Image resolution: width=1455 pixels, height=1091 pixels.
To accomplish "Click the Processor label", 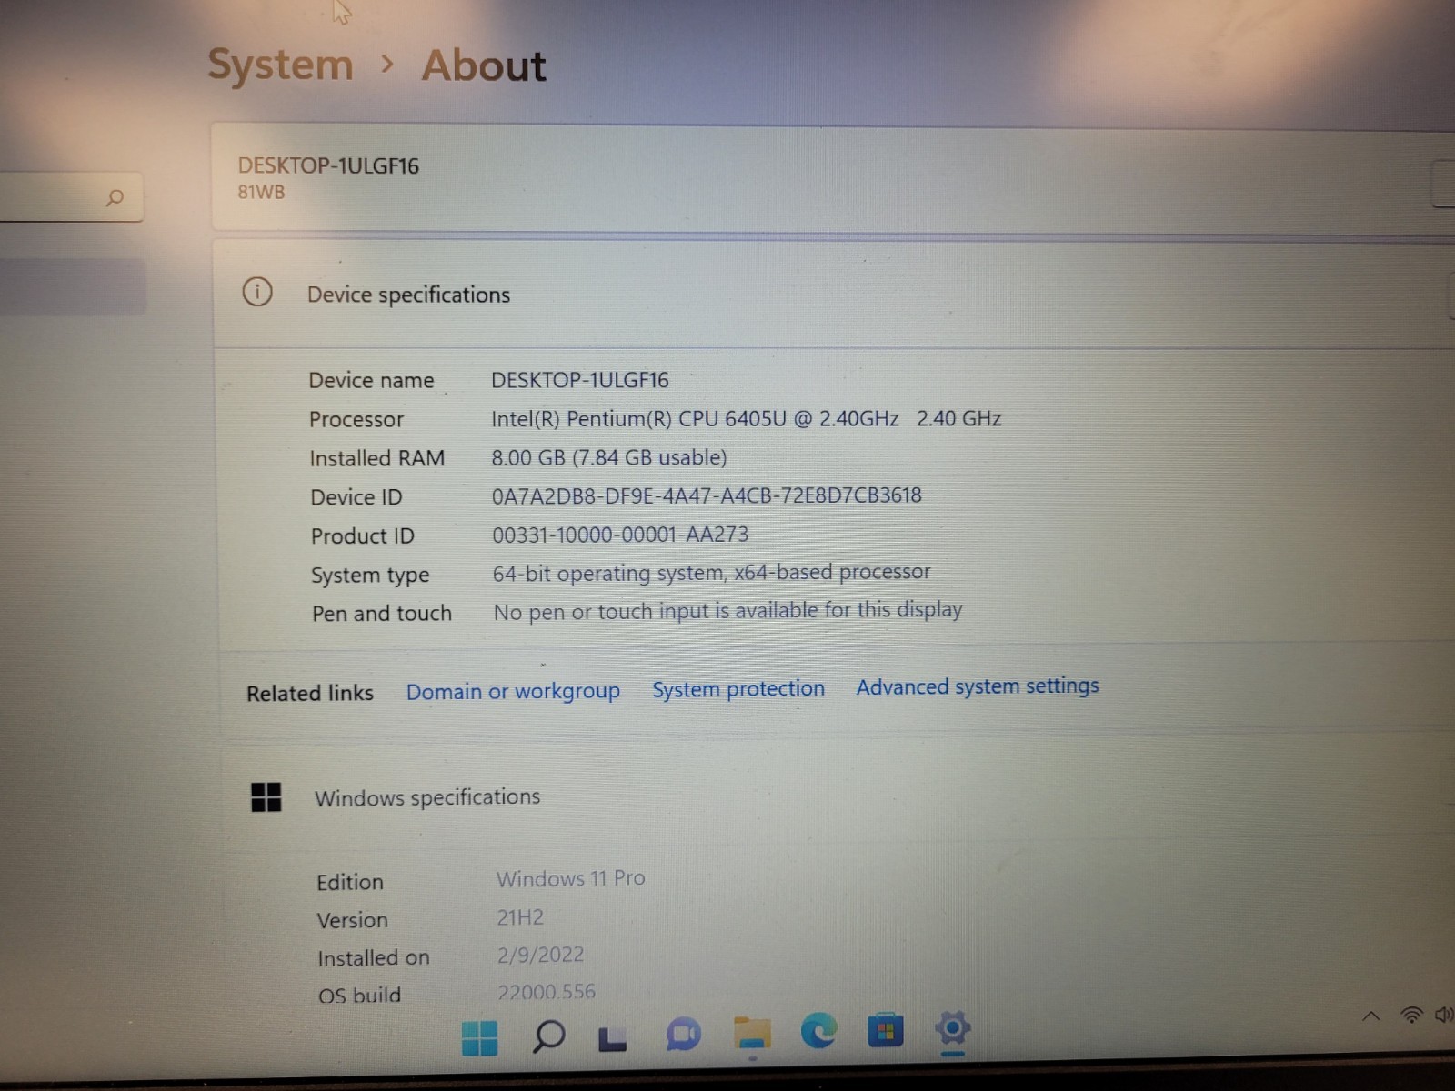I will [356, 419].
